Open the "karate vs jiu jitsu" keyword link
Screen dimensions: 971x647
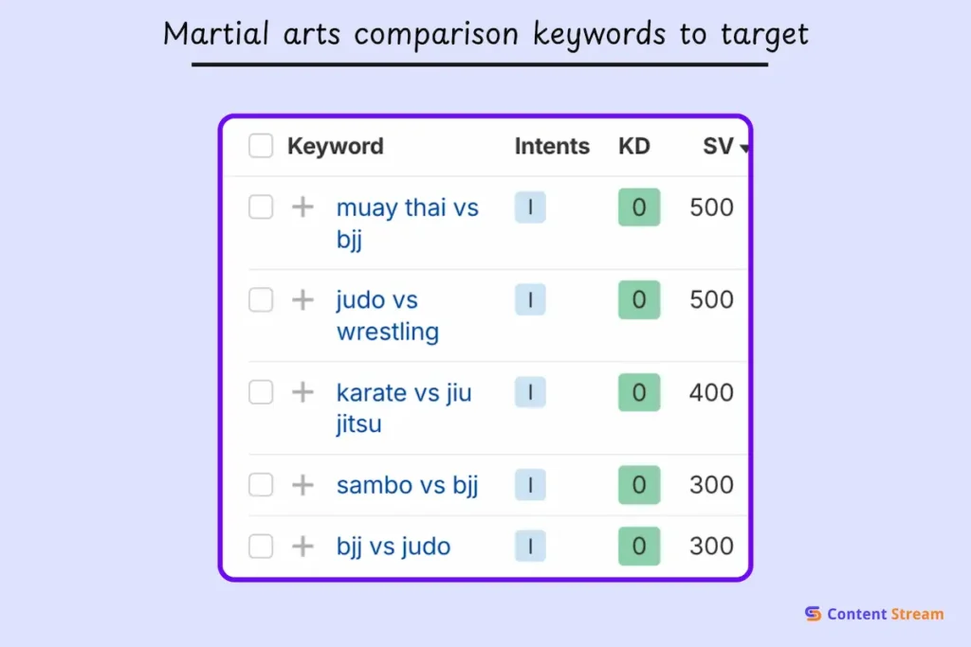[404, 392]
